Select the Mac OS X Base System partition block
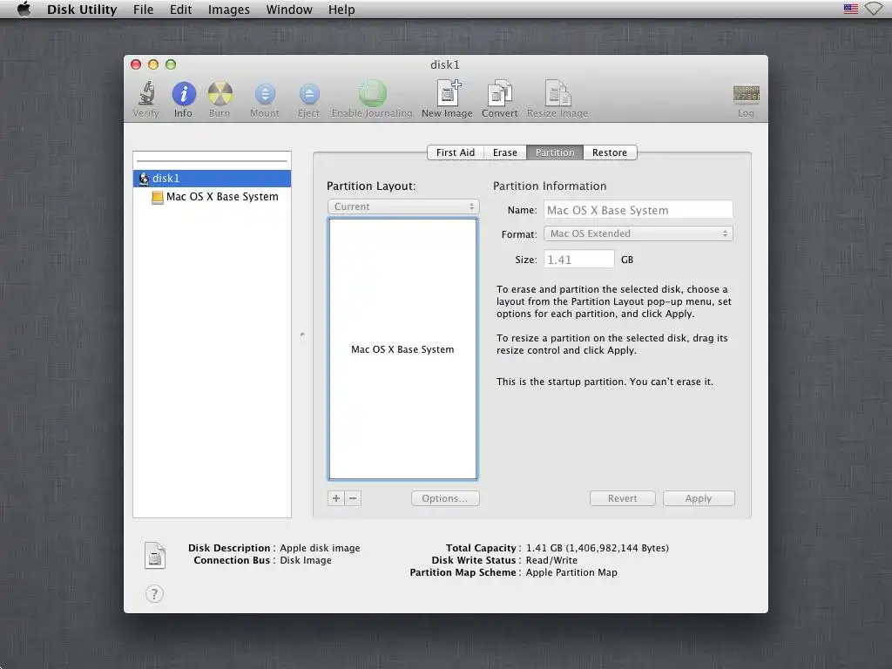Viewport: 892px width, 669px height. coord(402,349)
